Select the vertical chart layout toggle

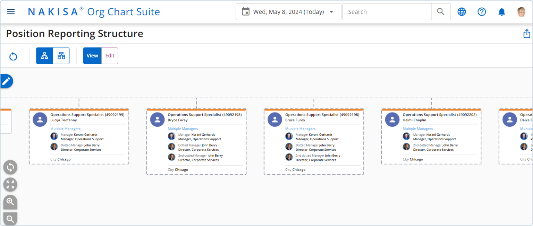pos(44,56)
